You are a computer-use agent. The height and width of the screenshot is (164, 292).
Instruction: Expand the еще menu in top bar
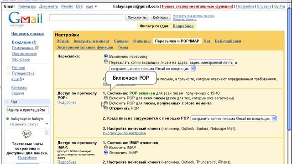coord(91,6)
